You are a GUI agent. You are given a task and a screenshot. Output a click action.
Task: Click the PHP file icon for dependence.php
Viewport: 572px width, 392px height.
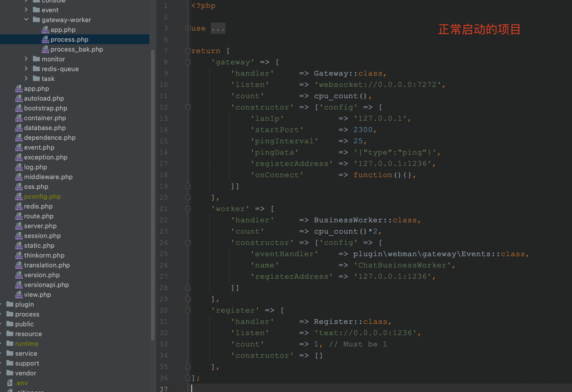coord(19,138)
